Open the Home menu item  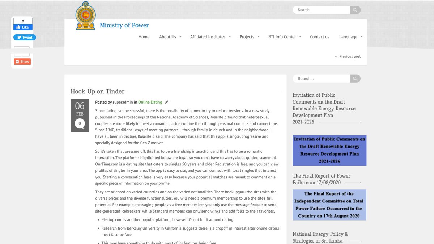pyautogui.click(x=144, y=37)
